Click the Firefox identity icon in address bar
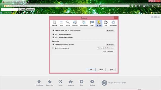Screen dimensions: 161x90 click(x=8, y=6)
